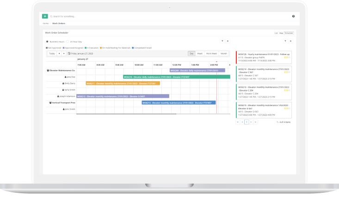Click the help question mark icon
This screenshot has width=339, height=202.
coord(293,16)
